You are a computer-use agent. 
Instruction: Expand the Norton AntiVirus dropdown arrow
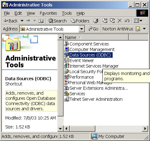[x=144, y=29]
